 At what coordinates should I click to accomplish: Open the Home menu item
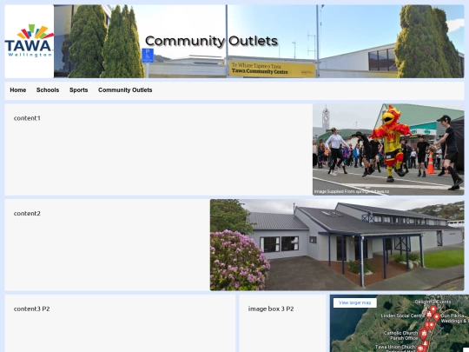[x=18, y=90]
